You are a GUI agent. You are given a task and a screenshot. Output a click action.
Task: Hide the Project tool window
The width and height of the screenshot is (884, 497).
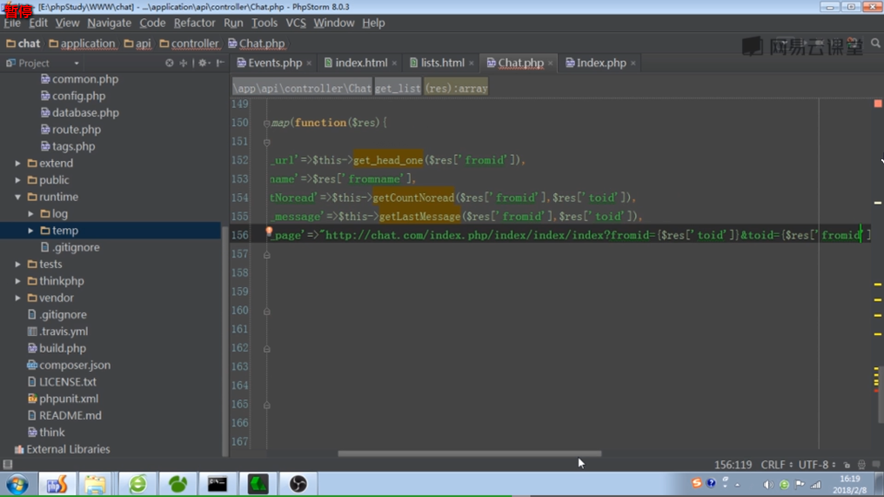pos(221,63)
